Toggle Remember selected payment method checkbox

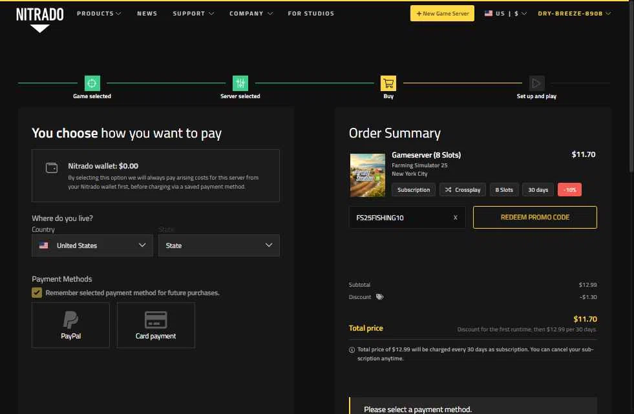click(37, 293)
